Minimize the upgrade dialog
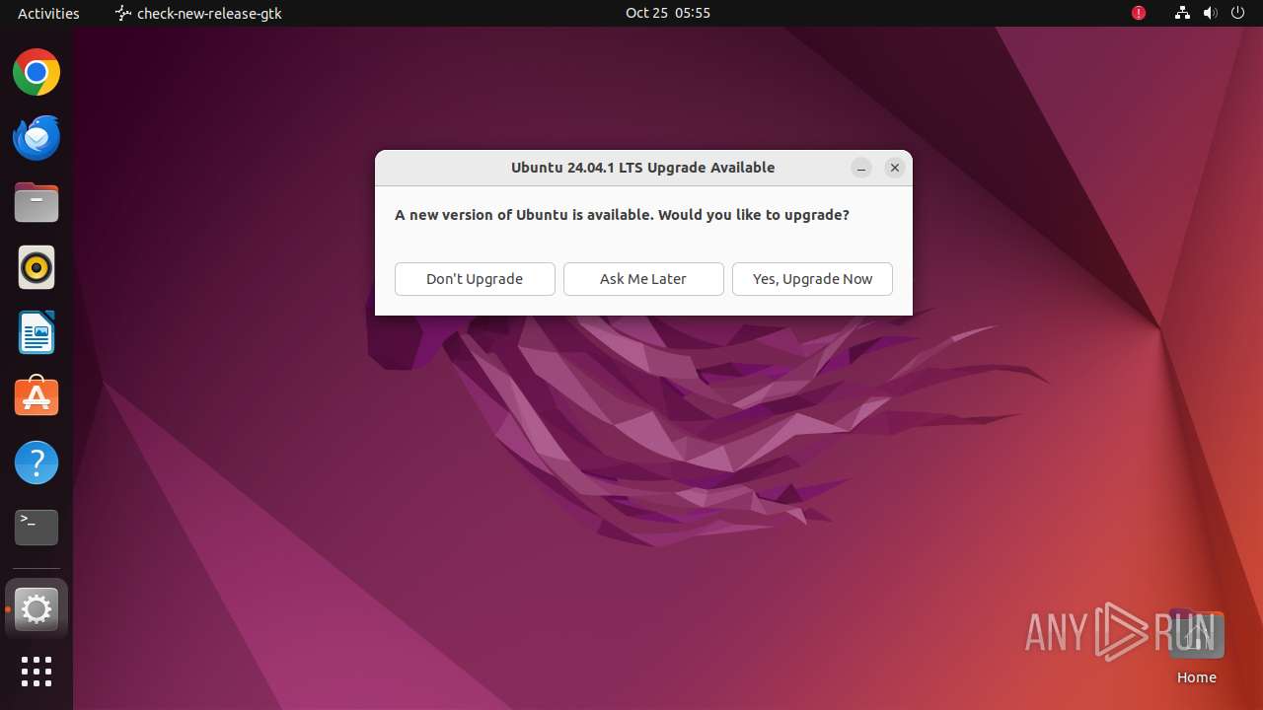Image resolution: width=1263 pixels, height=710 pixels. (x=861, y=168)
